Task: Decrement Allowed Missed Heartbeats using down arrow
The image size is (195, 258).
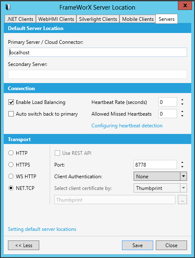Action: click(182, 116)
